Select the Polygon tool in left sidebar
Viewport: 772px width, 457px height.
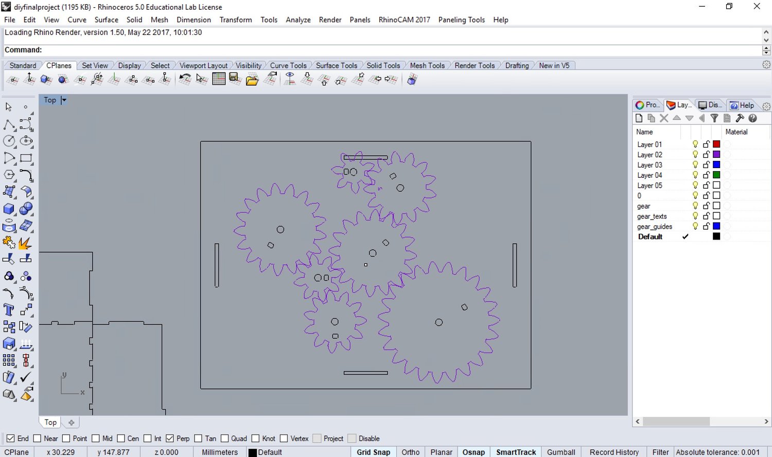[9, 175]
